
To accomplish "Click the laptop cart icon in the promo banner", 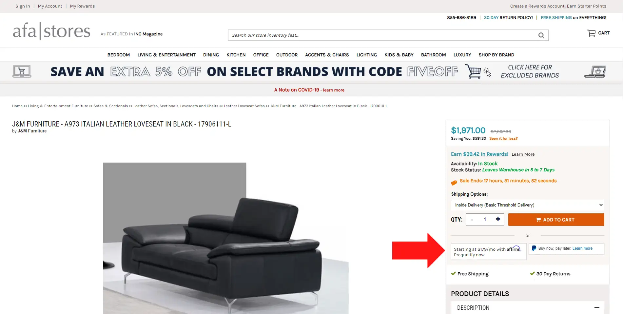I will [22, 71].
